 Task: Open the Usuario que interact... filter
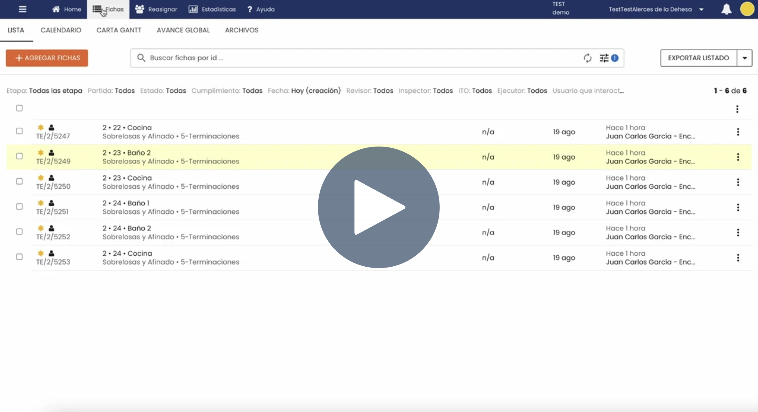[x=588, y=91]
